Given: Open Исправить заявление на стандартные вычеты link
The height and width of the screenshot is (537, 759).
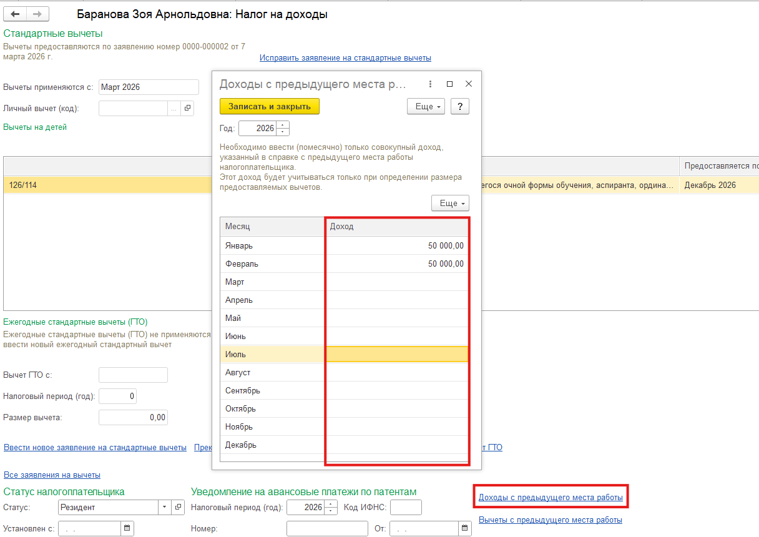Looking at the screenshot, I should click(x=345, y=57).
